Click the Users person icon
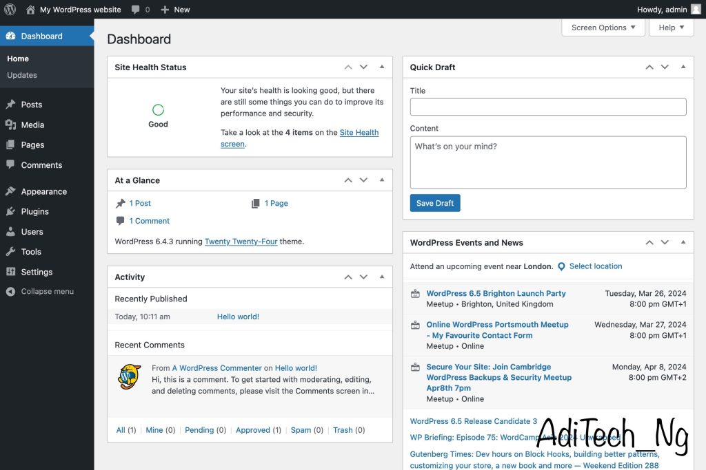Screen dimensions: 706x470 (x=11, y=231)
